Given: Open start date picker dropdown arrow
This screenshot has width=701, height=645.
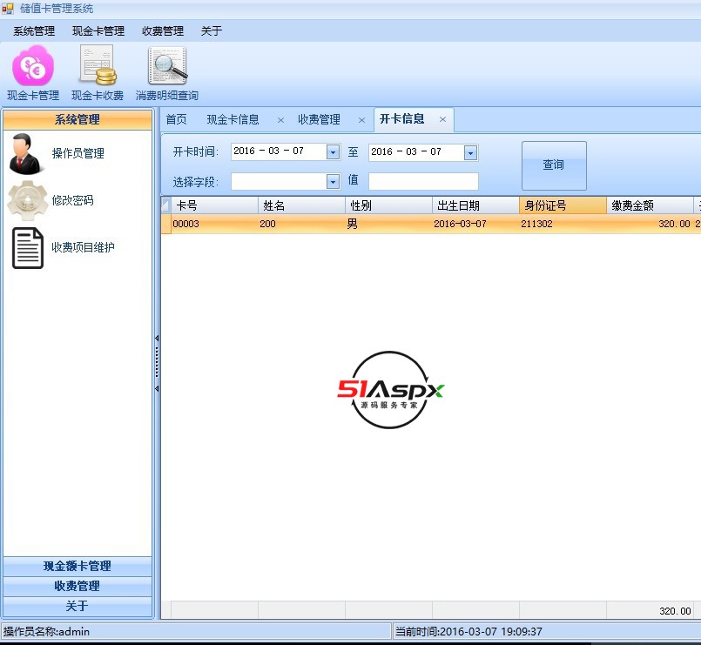Looking at the screenshot, I should [x=333, y=152].
